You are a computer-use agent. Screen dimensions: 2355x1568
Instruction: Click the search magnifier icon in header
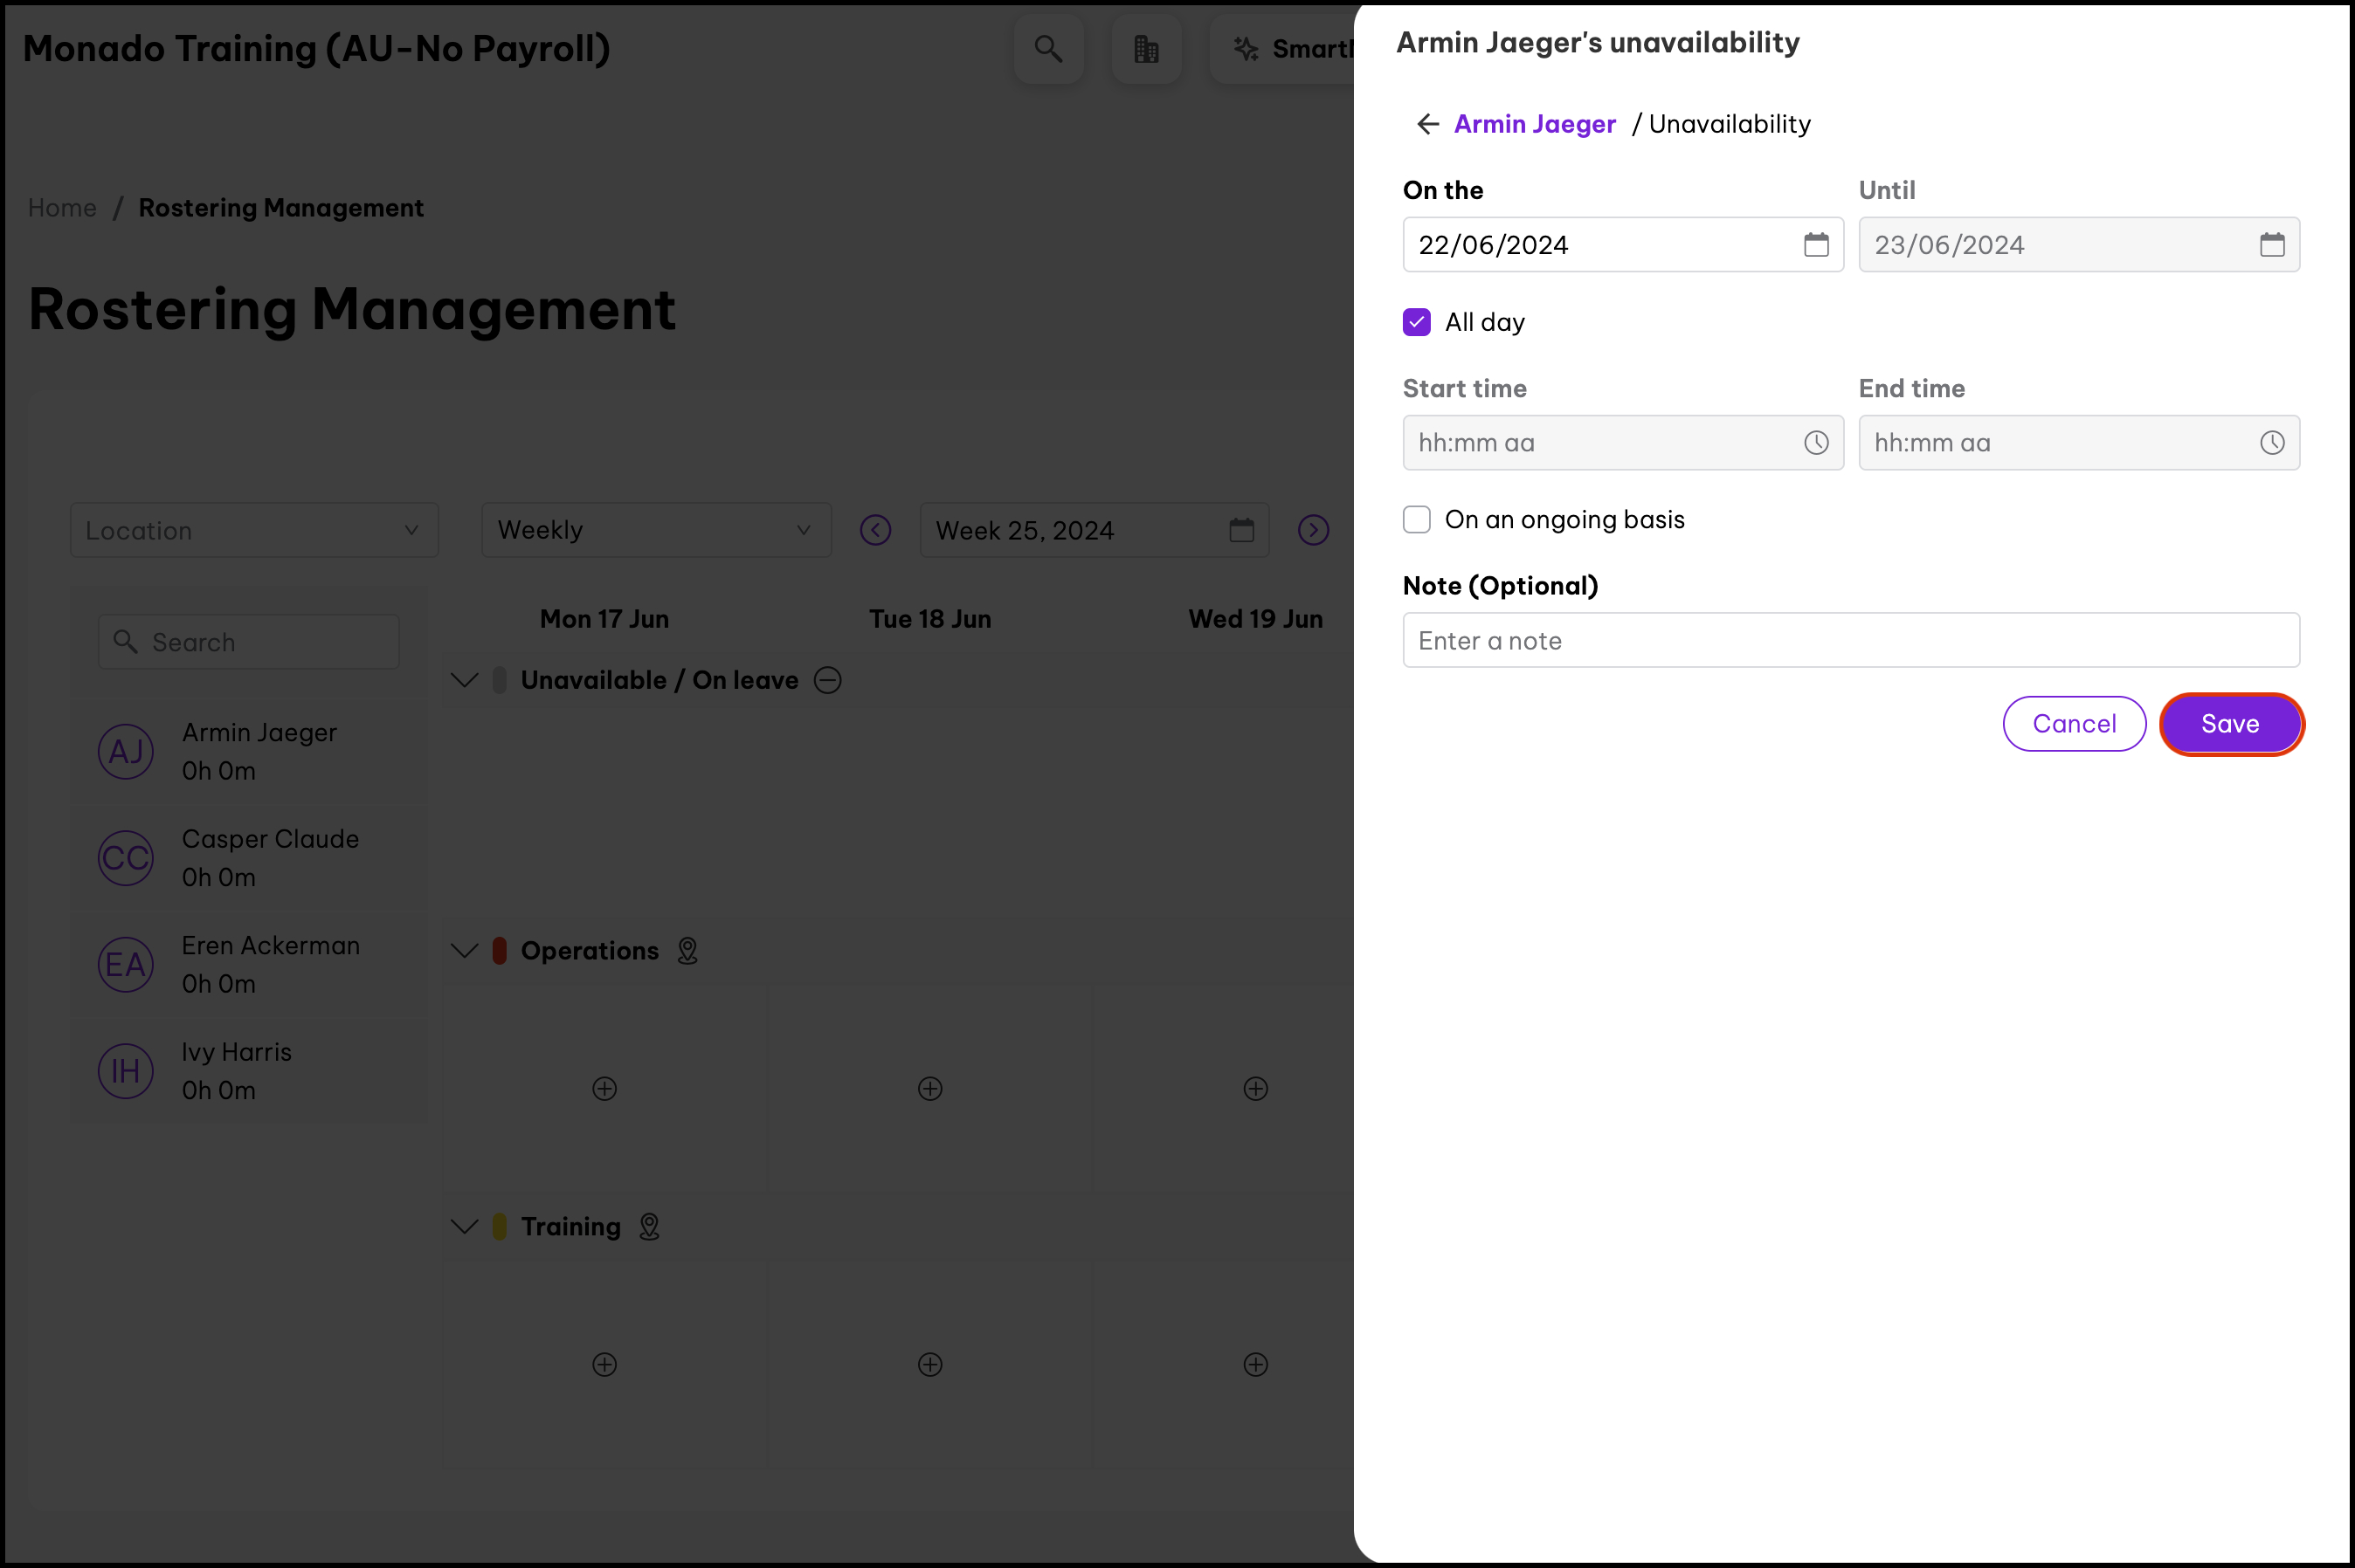(x=1048, y=49)
